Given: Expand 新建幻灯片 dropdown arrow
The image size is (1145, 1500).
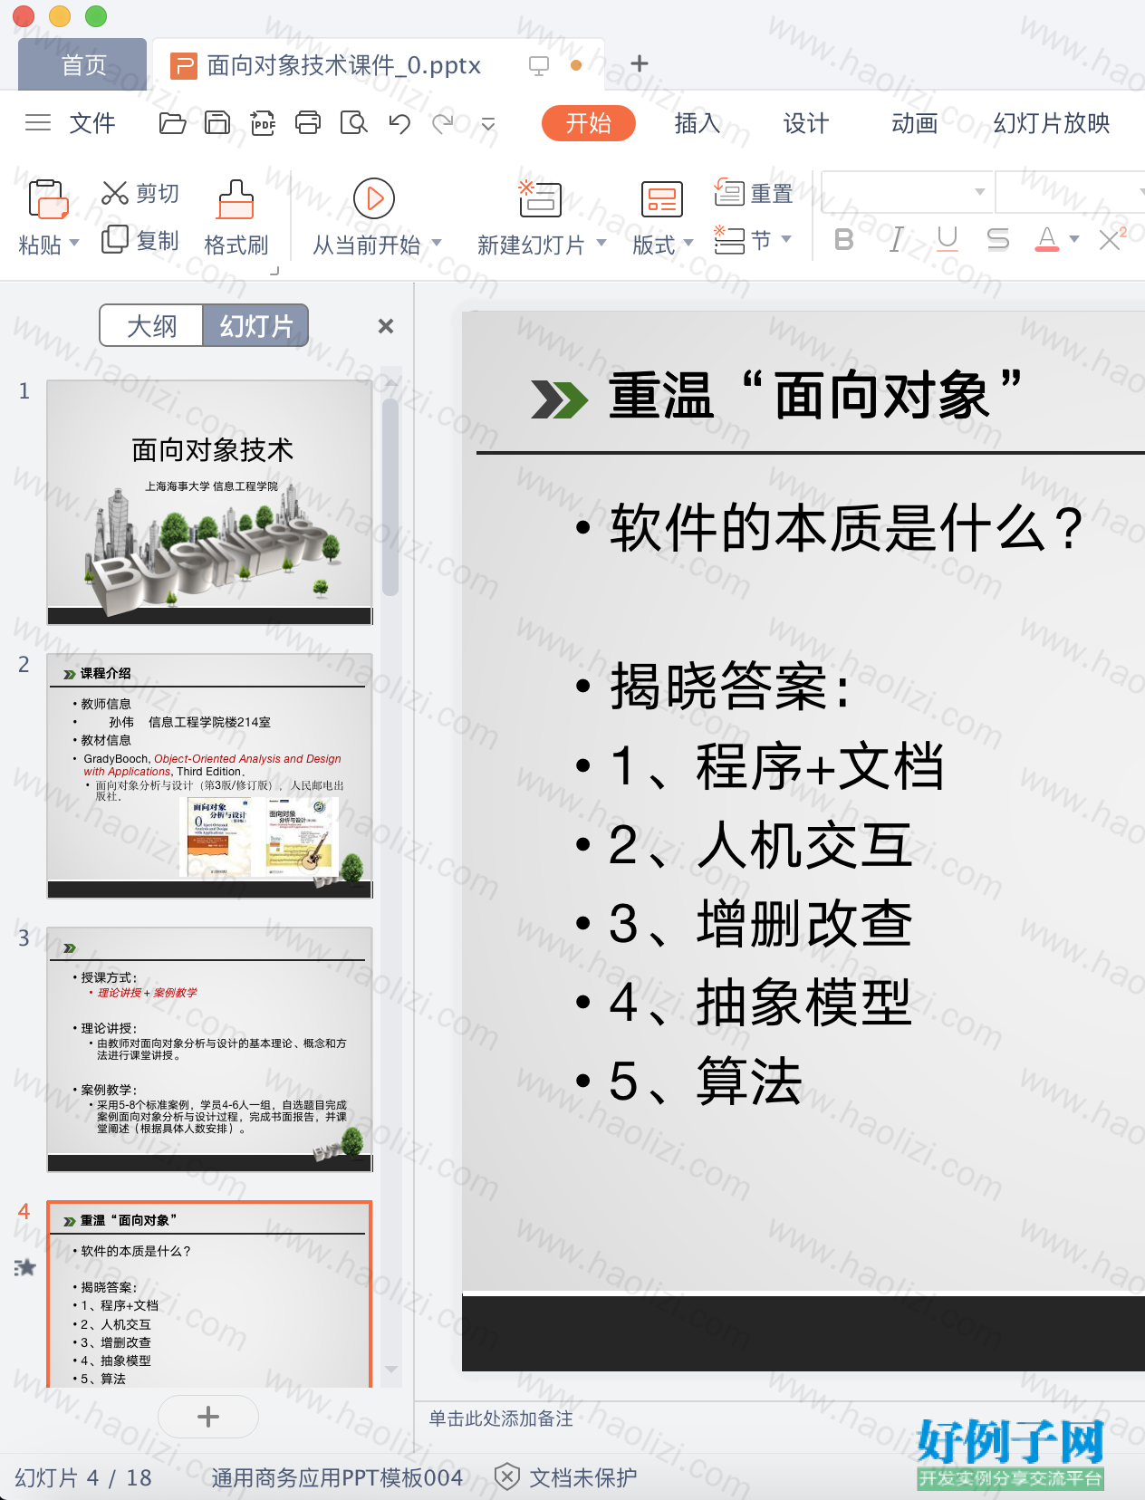Looking at the screenshot, I should pos(601,243).
